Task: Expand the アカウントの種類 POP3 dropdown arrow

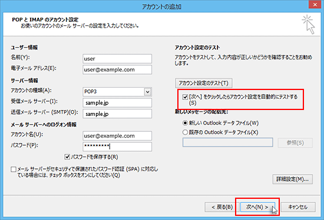Action: (147, 92)
